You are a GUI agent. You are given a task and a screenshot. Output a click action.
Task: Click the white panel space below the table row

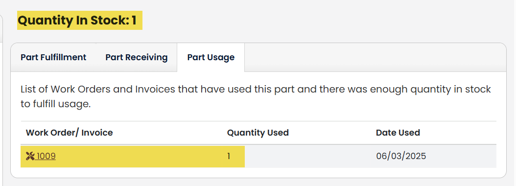[x=258, y=172]
